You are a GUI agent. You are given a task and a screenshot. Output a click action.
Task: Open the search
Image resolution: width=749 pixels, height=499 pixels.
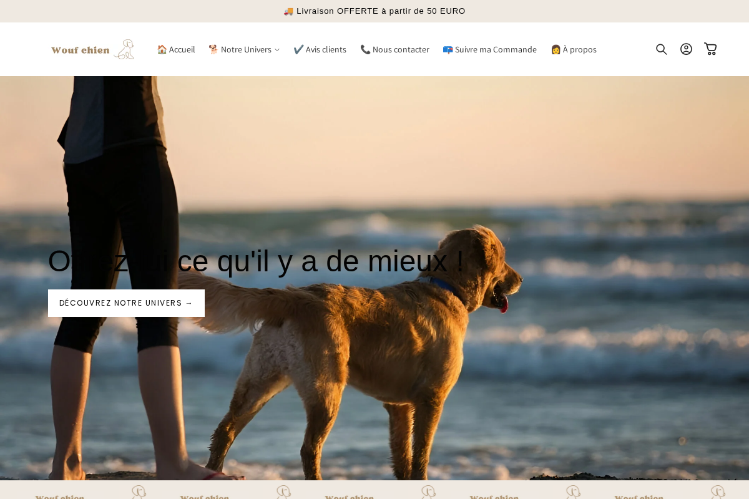[x=661, y=49]
